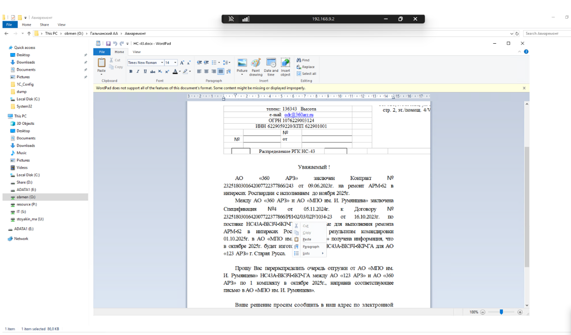The height and width of the screenshot is (335, 571).
Task: Toggle Italic formatting
Action: (x=138, y=71)
